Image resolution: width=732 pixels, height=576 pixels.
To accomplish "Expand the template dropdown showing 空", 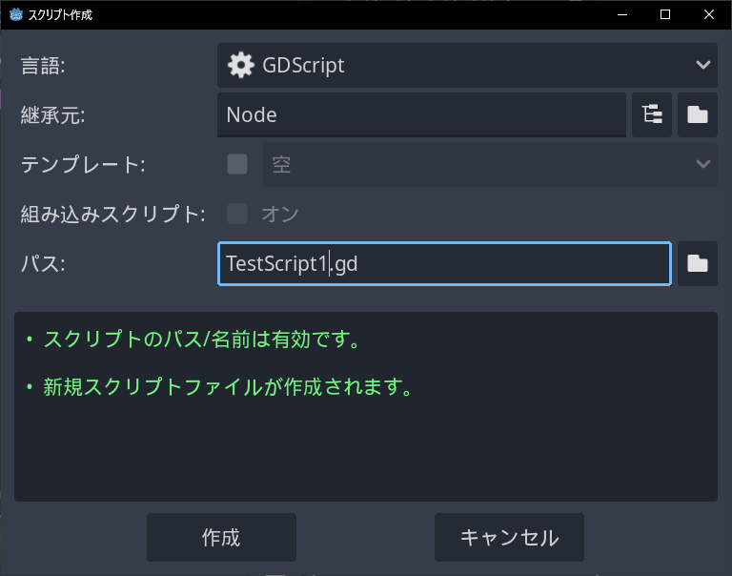I will (x=490, y=165).
